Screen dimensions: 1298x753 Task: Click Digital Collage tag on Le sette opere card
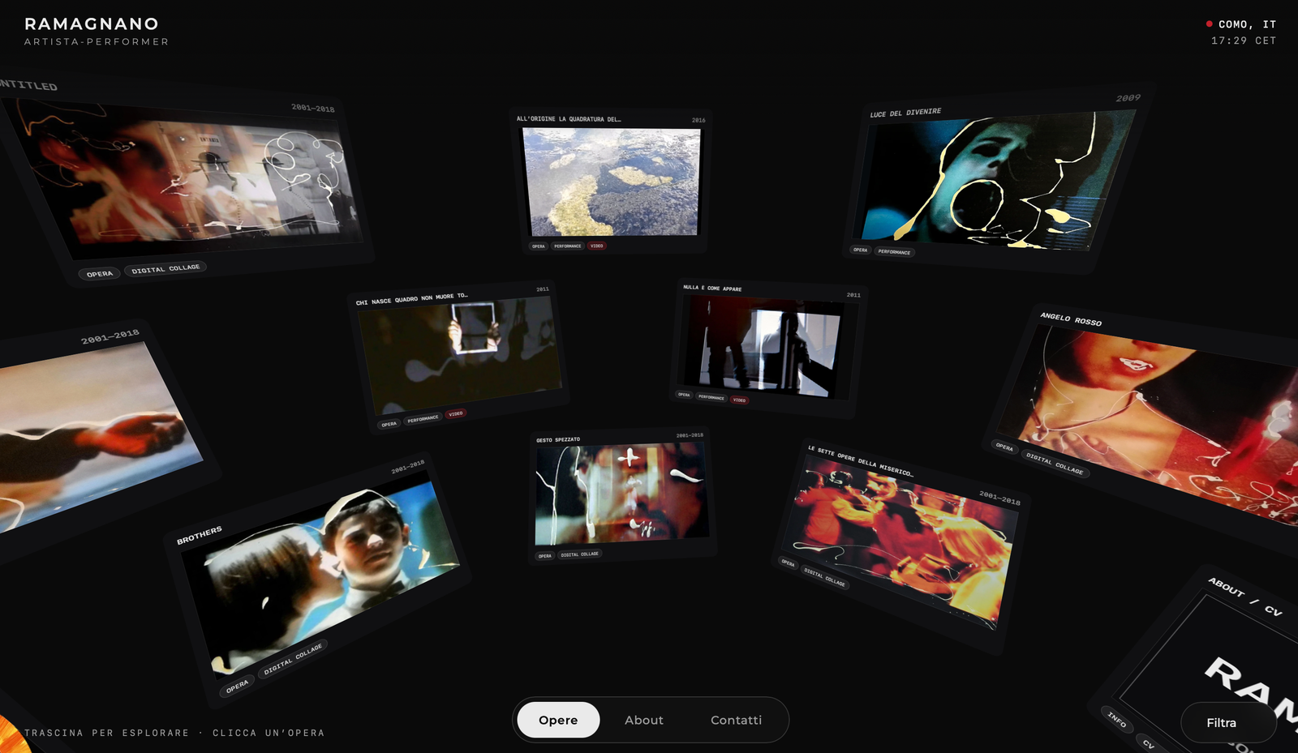(x=824, y=577)
